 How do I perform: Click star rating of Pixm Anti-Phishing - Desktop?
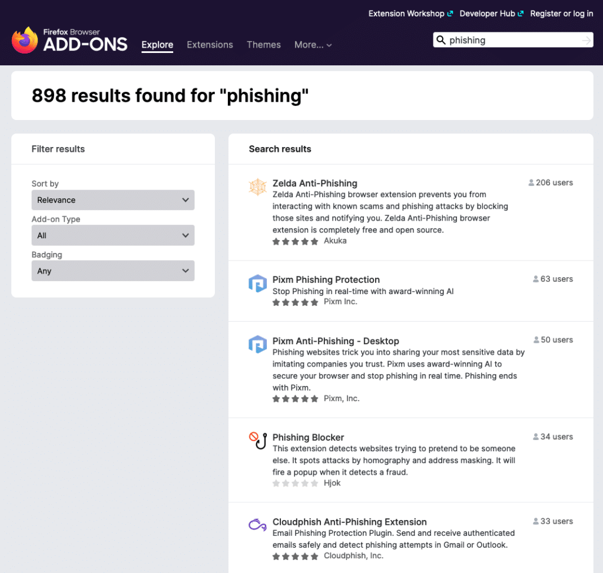point(296,399)
